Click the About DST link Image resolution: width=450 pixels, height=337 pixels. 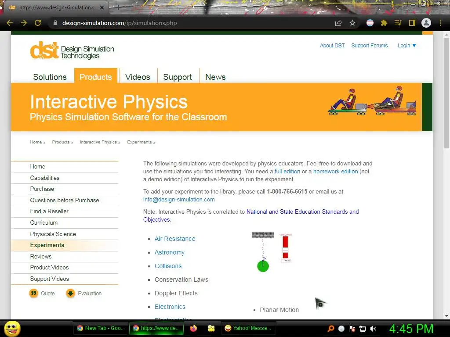pos(332,46)
